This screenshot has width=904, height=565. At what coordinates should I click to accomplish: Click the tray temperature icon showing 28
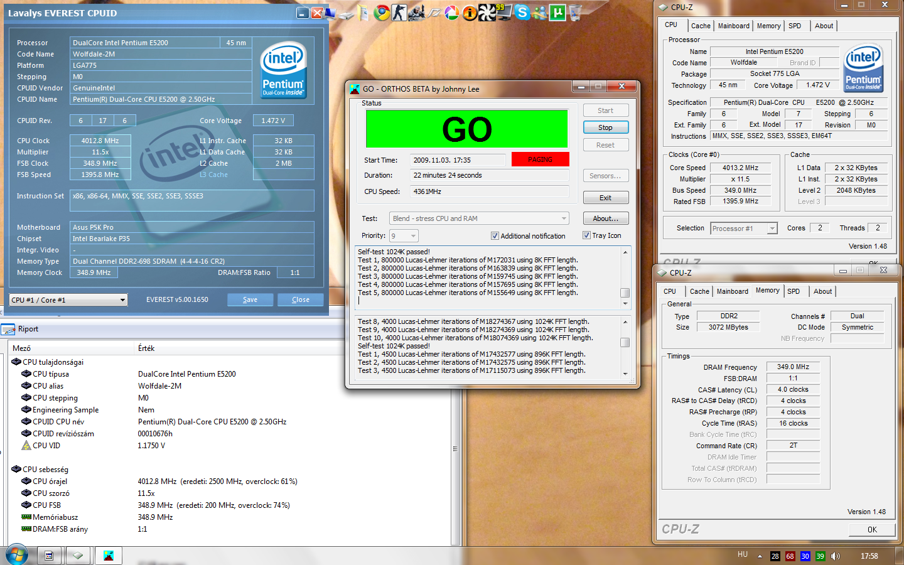pos(775,556)
